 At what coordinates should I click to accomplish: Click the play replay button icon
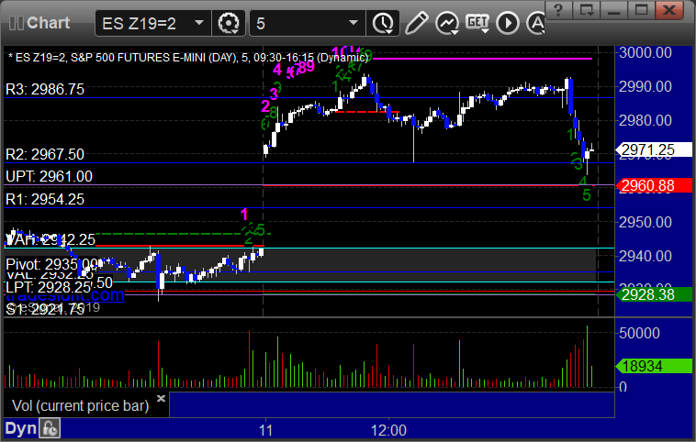click(508, 23)
